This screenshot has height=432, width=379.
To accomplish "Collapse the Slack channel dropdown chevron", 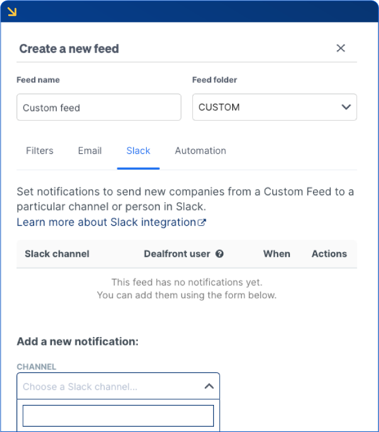I will click(x=209, y=387).
